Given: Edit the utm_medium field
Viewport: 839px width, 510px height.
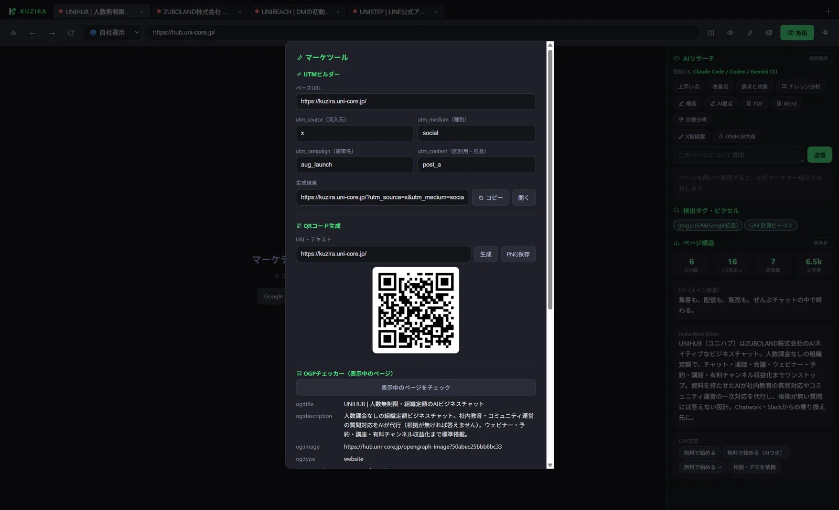Looking at the screenshot, I should [x=476, y=133].
